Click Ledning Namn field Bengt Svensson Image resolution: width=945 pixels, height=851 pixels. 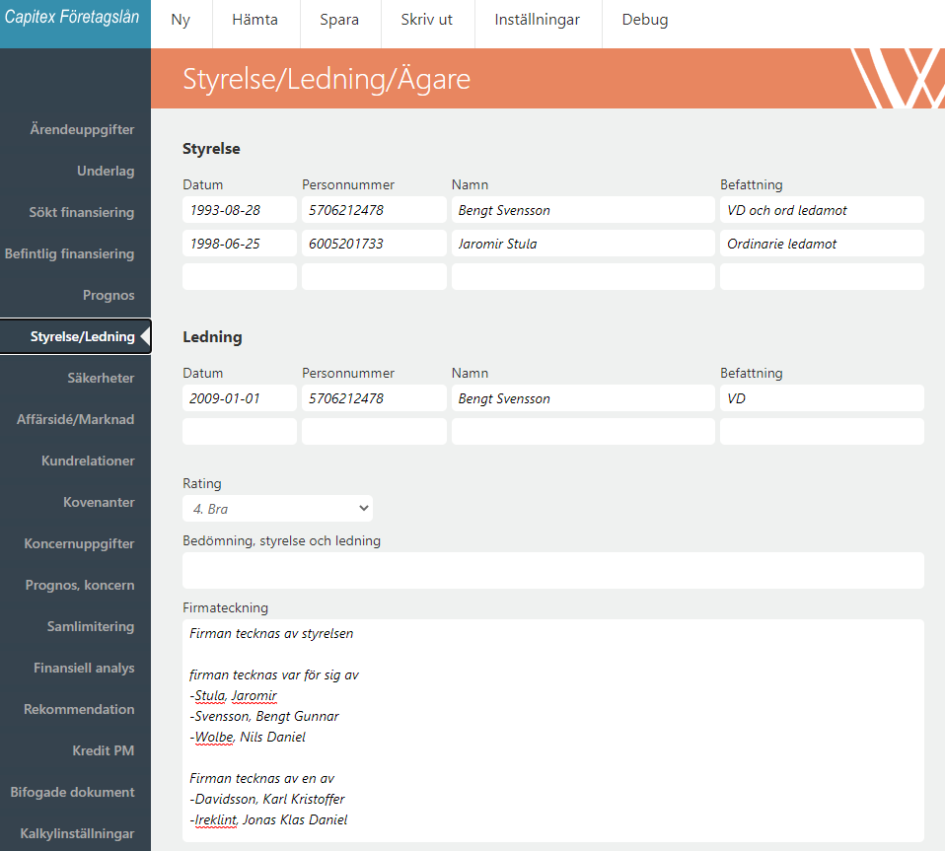(x=583, y=398)
